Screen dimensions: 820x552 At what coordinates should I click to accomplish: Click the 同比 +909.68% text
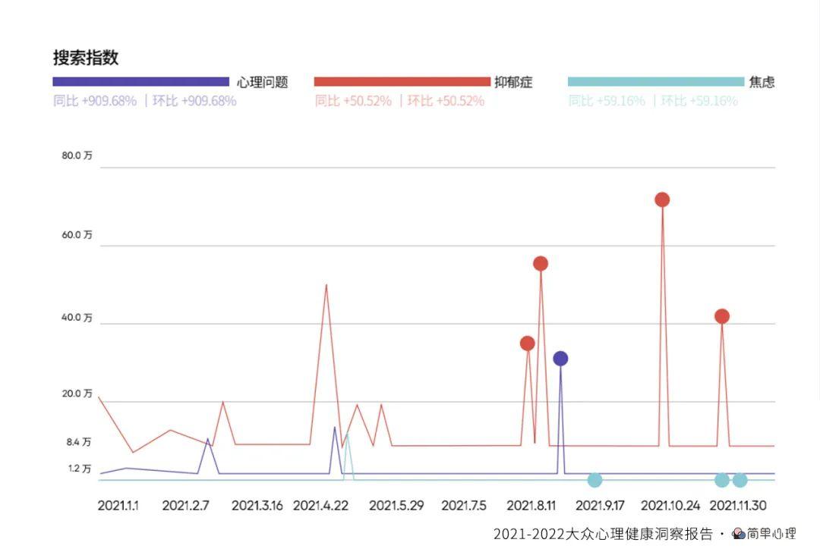[95, 101]
